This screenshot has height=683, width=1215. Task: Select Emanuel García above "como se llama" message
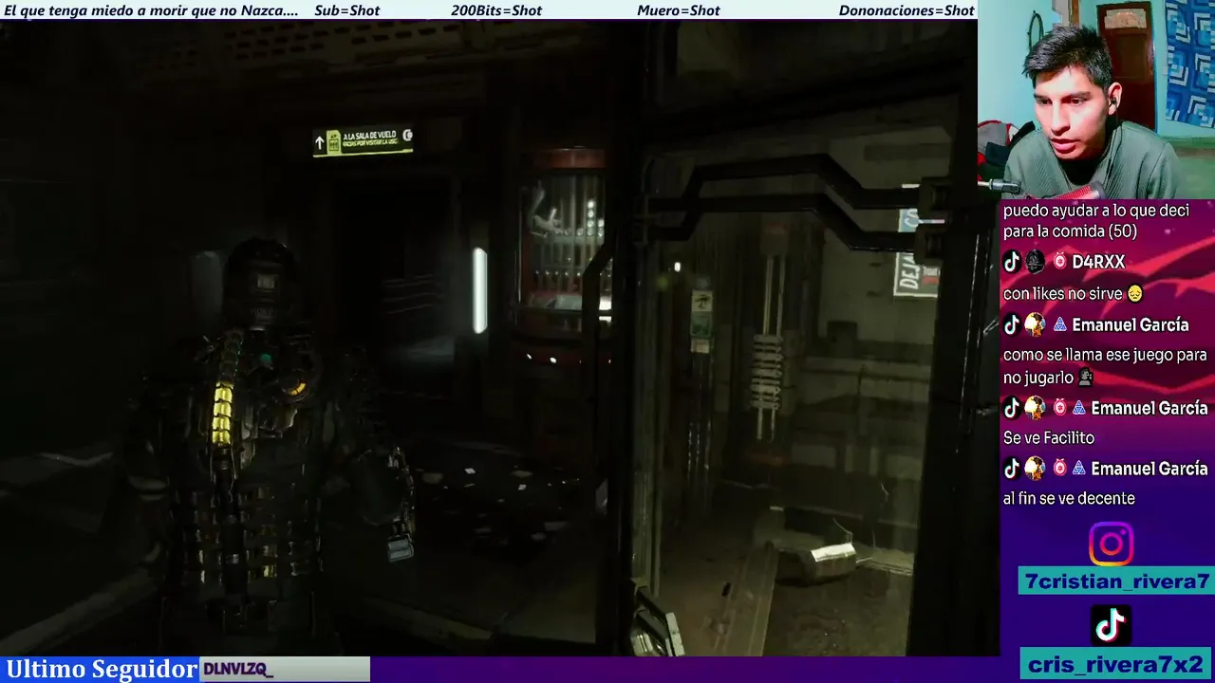[1130, 324]
